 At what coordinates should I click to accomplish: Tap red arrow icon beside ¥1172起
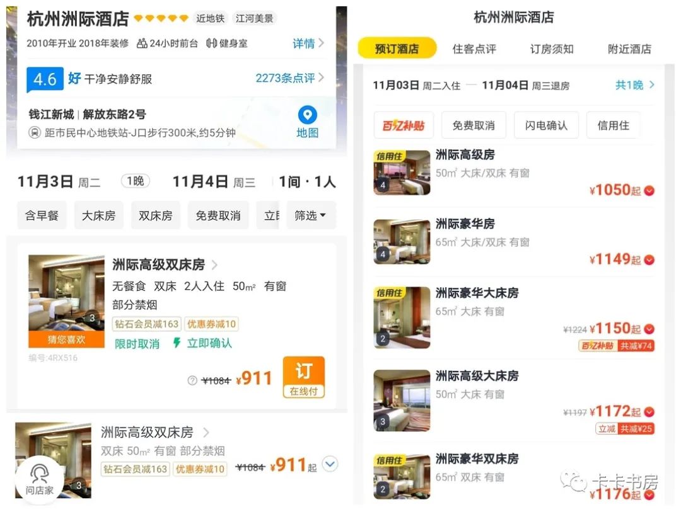649,412
